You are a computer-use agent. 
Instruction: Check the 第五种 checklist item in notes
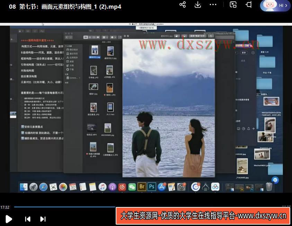coord(23,117)
